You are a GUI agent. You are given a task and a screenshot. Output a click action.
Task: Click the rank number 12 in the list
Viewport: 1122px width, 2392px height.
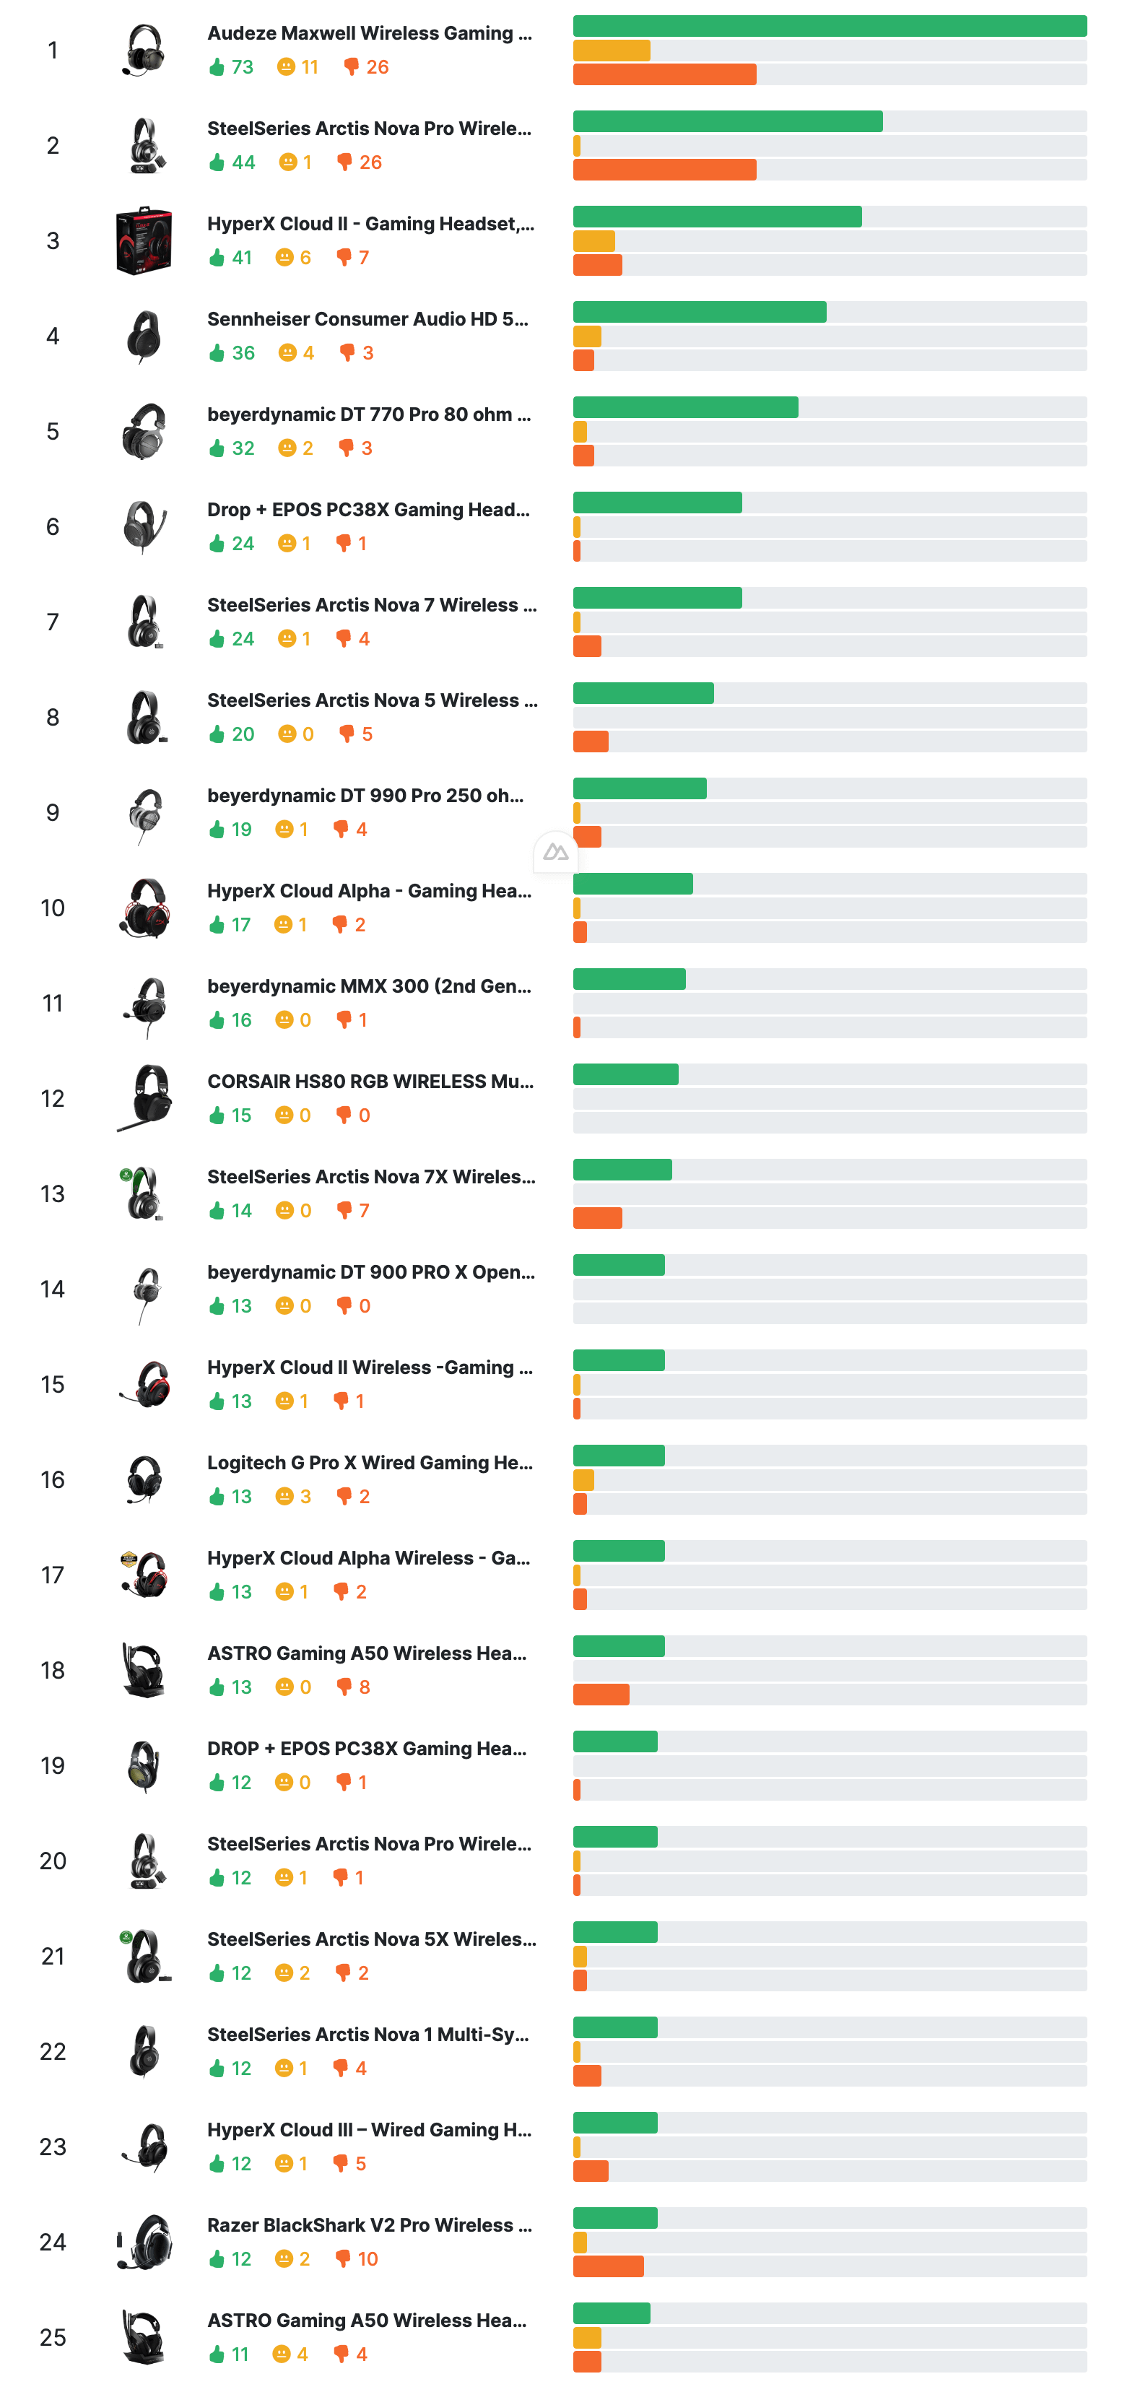tap(53, 1098)
